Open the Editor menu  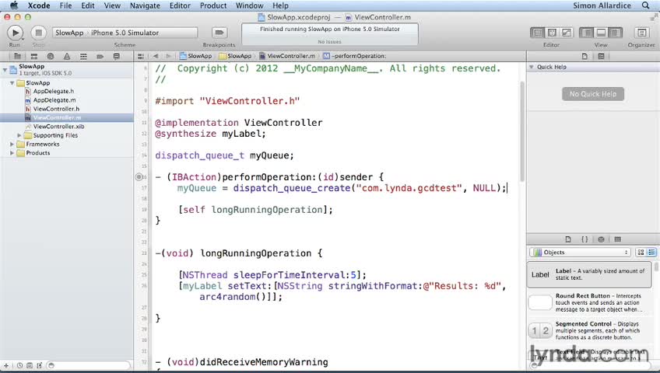(x=180, y=5)
